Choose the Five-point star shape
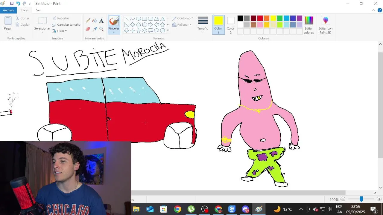 pyautogui.click(x=139, y=30)
